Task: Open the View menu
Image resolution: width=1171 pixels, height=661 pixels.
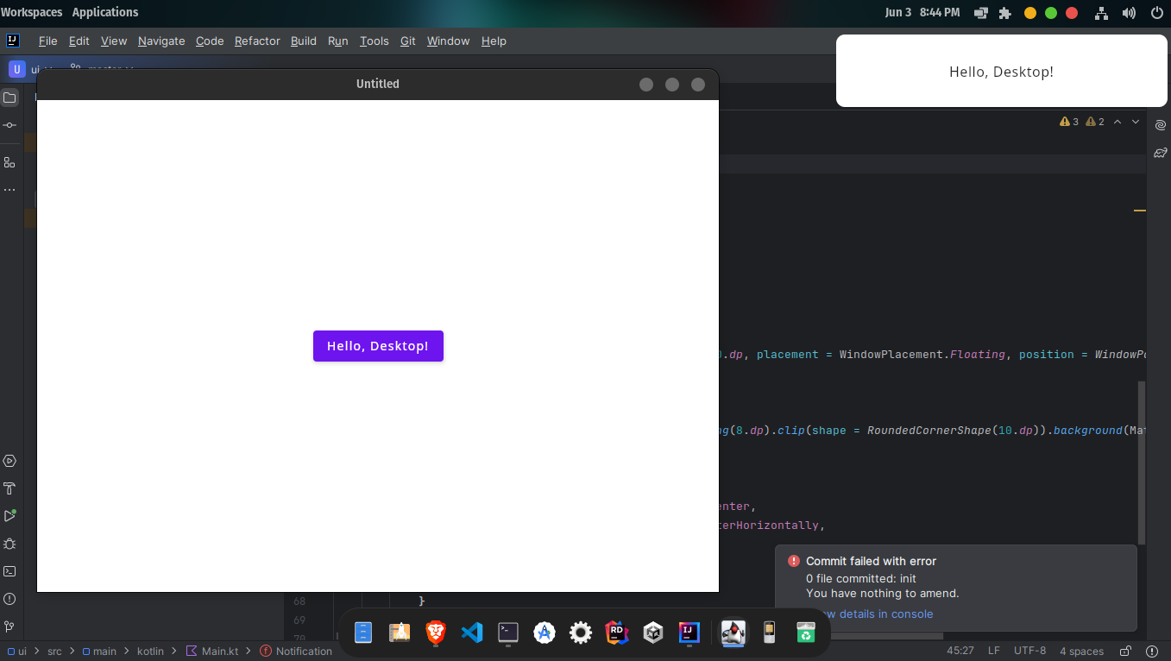Action: tap(114, 41)
